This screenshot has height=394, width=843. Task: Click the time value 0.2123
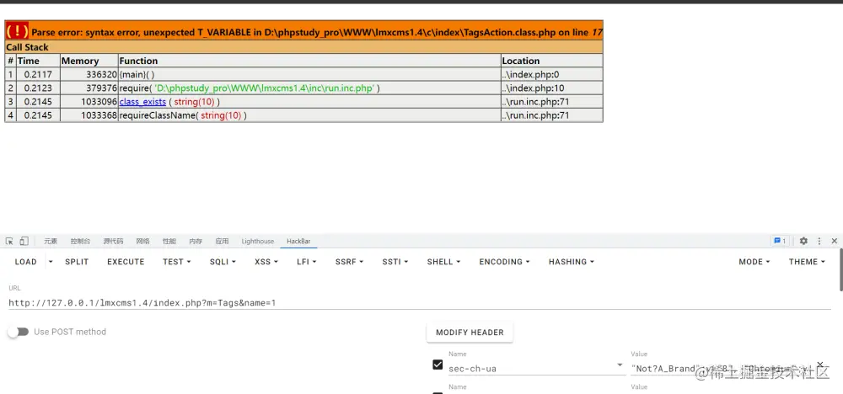coord(38,88)
